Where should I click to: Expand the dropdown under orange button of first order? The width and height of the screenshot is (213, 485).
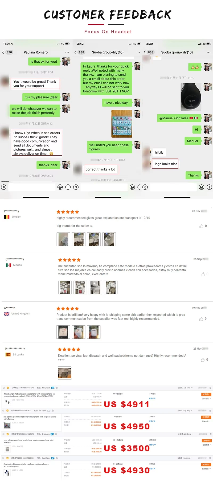pos(206,399)
